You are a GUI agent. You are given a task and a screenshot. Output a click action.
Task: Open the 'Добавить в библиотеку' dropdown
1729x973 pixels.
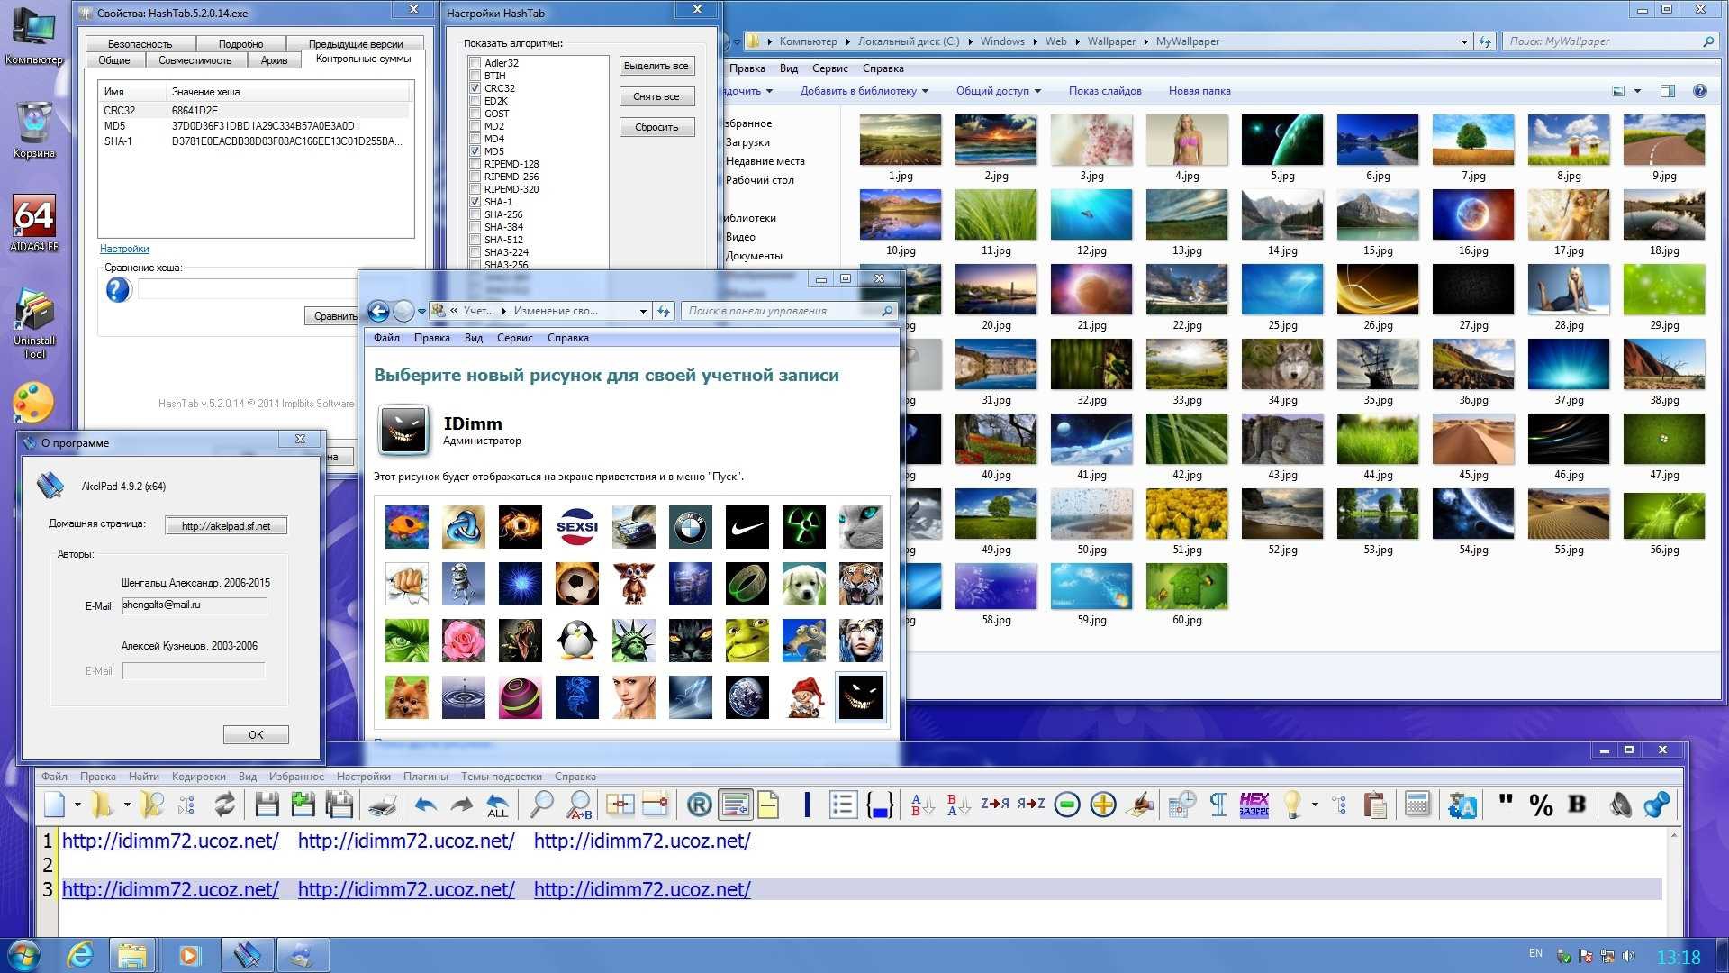[x=864, y=91]
